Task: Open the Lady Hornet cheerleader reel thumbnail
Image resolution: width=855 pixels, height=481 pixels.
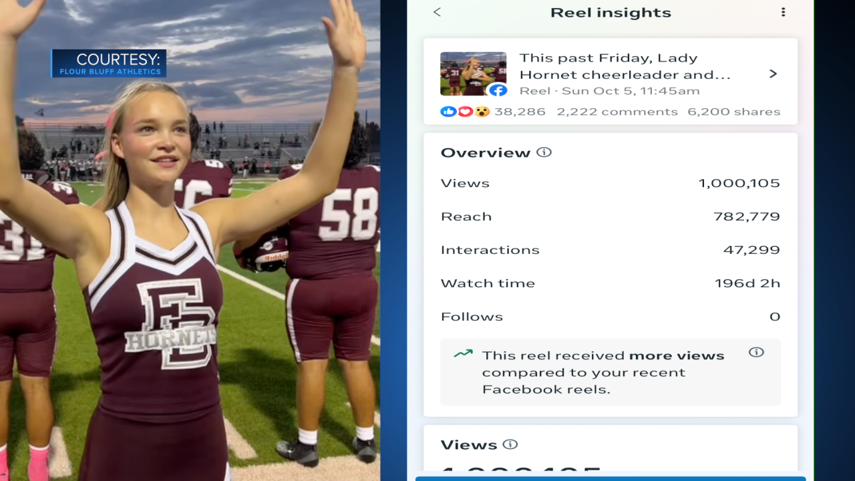Action: [473, 72]
